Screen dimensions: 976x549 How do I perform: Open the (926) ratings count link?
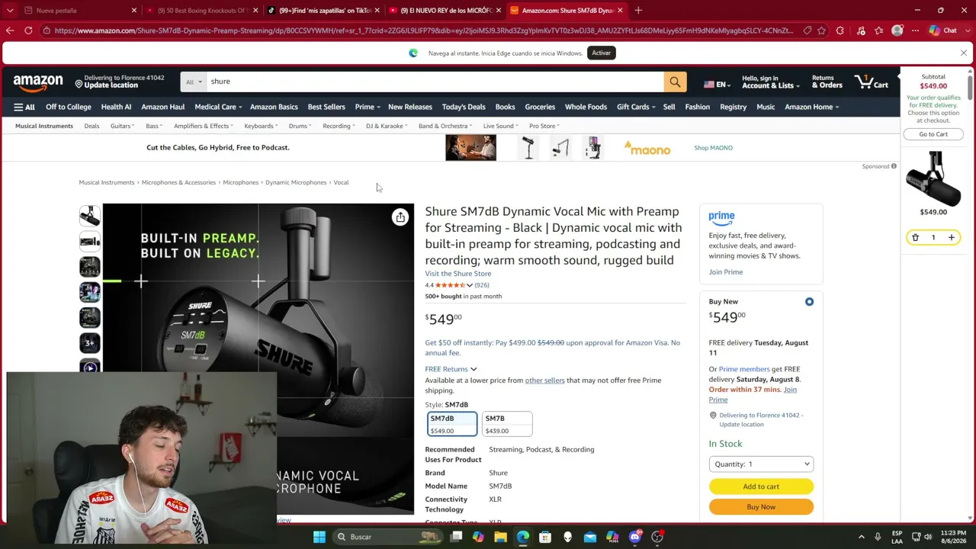click(482, 285)
